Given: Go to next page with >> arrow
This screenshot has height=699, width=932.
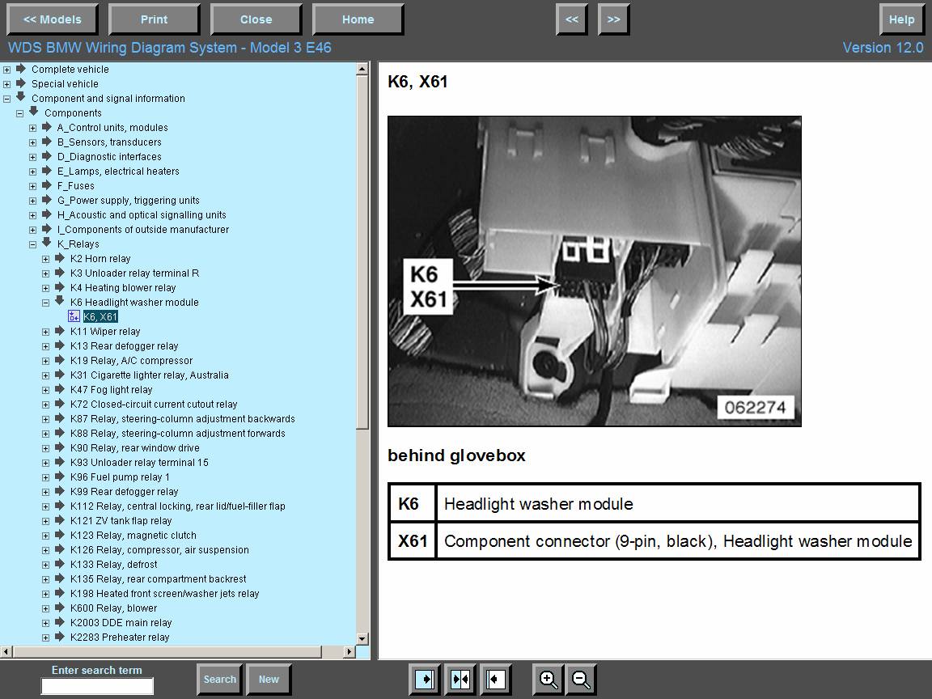Looking at the screenshot, I should (x=613, y=19).
